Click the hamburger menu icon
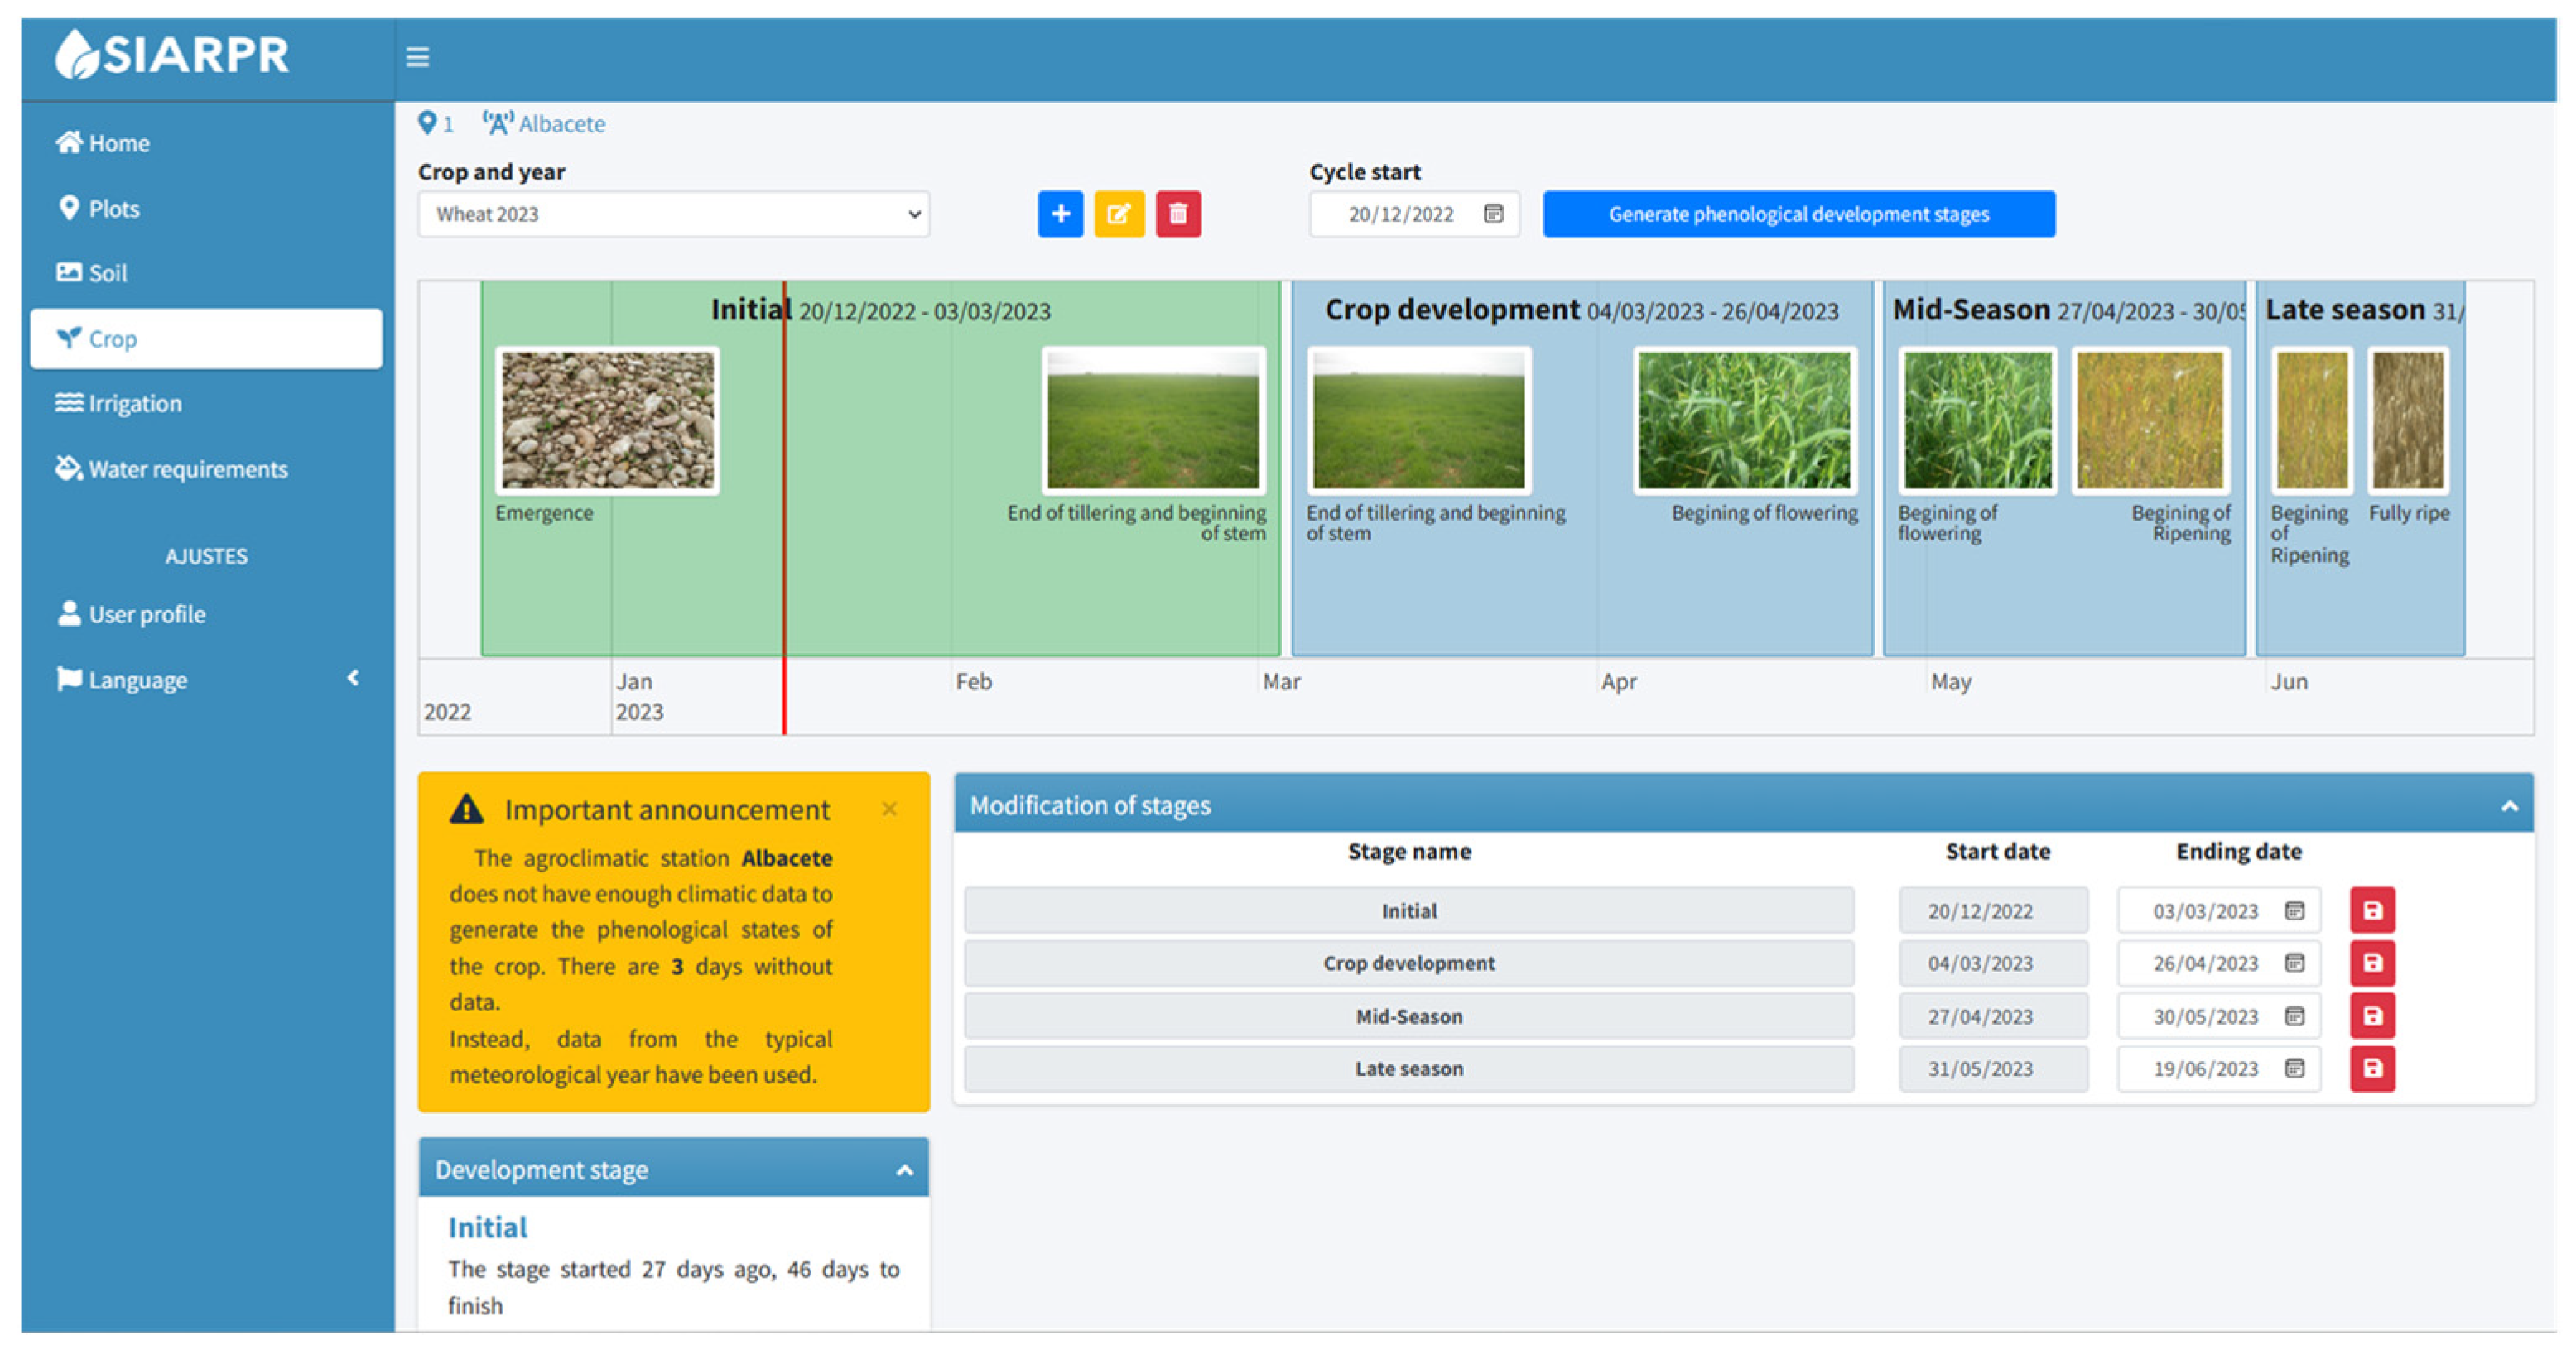 (x=417, y=57)
